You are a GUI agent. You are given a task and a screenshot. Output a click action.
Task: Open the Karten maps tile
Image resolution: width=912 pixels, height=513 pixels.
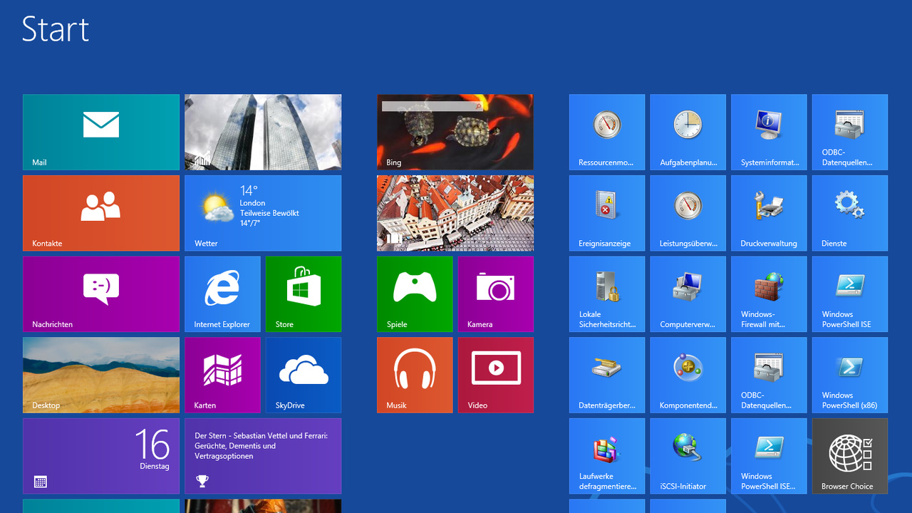tap(222, 375)
